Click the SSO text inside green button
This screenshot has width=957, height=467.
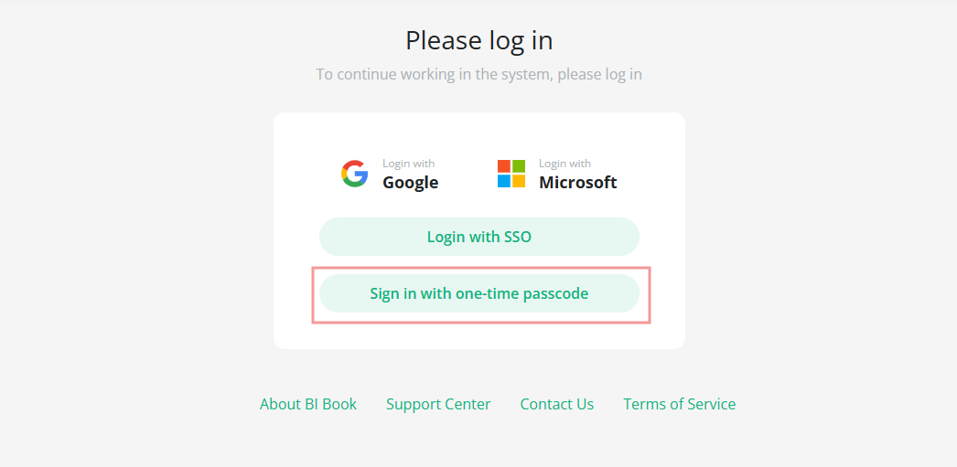(x=516, y=237)
